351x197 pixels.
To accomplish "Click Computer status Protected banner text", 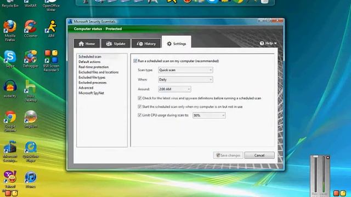I will coord(98,29).
